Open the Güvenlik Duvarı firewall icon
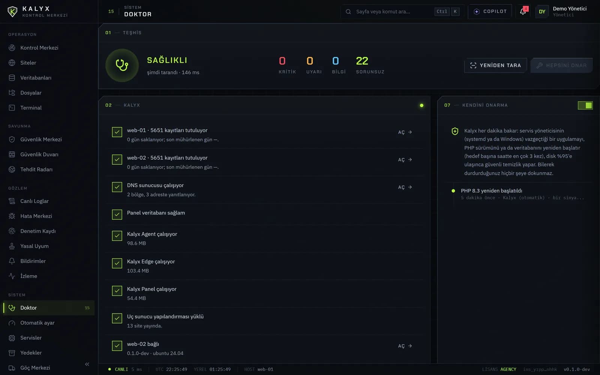Screen dimensions: 600x375 12,154
